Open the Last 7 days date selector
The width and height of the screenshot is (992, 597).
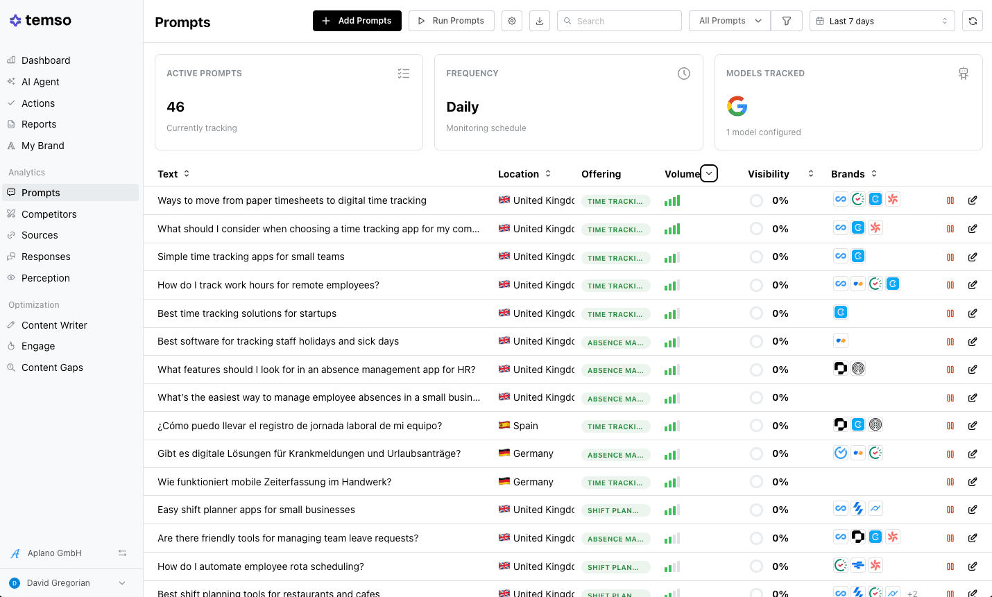coord(882,21)
